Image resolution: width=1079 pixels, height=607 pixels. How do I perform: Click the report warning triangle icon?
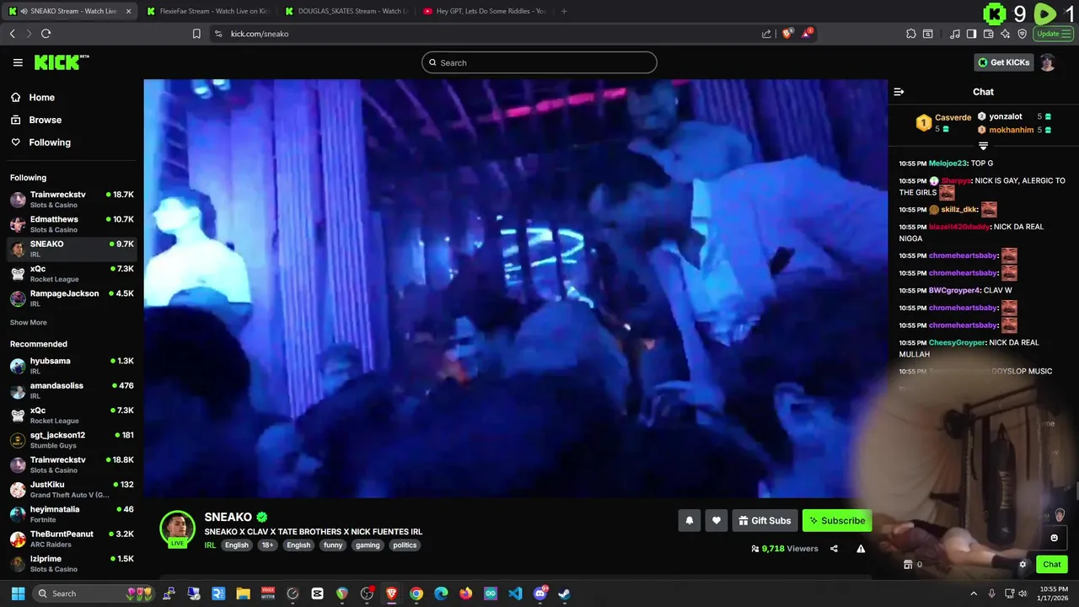tap(861, 549)
